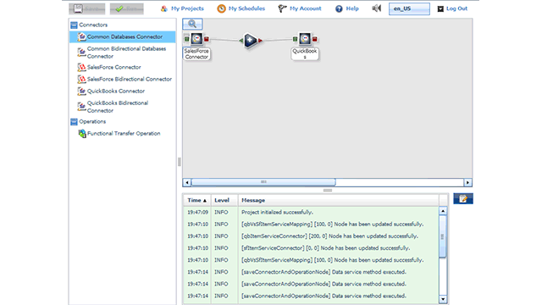Select SalesForce Connector in the palette
The height and width of the screenshot is (305, 542).
pos(122,67)
